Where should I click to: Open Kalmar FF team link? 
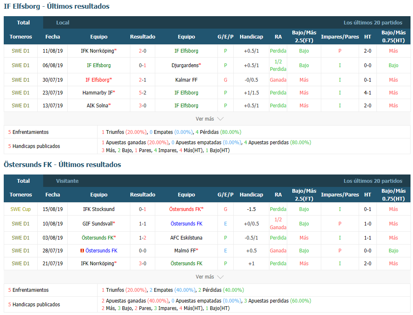click(x=186, y=80)
